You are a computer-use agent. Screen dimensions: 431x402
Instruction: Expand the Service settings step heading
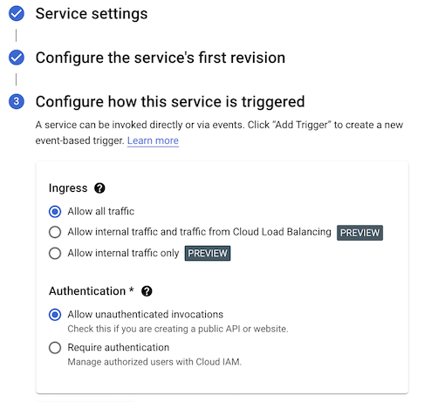[x=92, y=14]
